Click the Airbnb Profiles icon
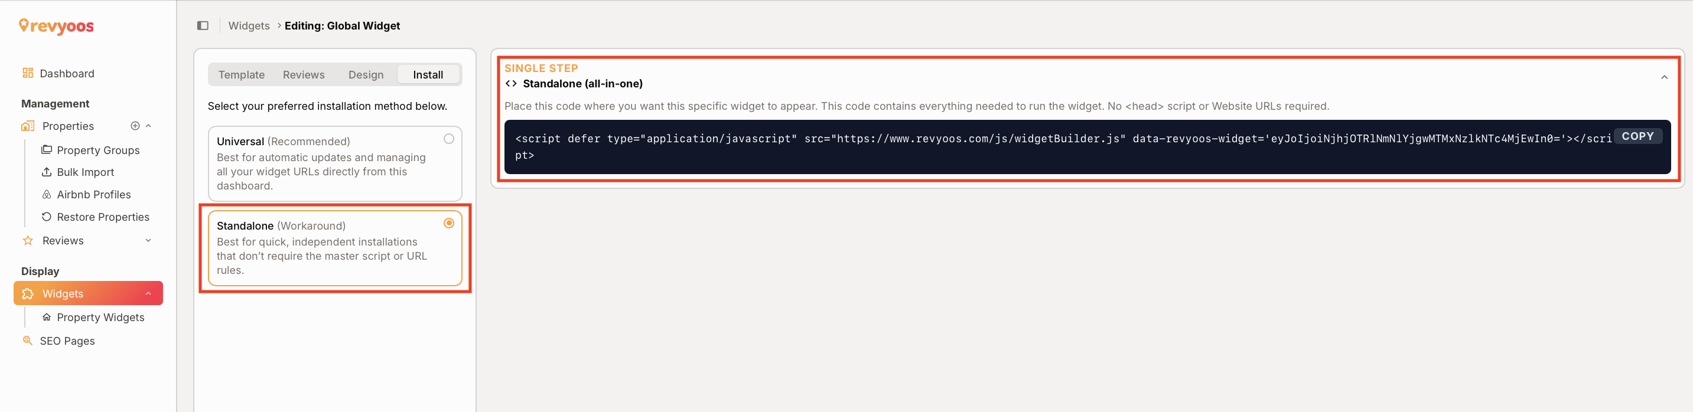The image size is (1693, 412). [47, 195]
